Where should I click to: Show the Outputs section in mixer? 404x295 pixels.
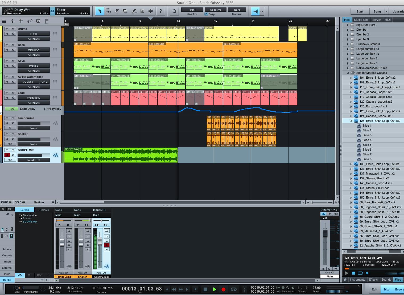click(x=7, y=255)
